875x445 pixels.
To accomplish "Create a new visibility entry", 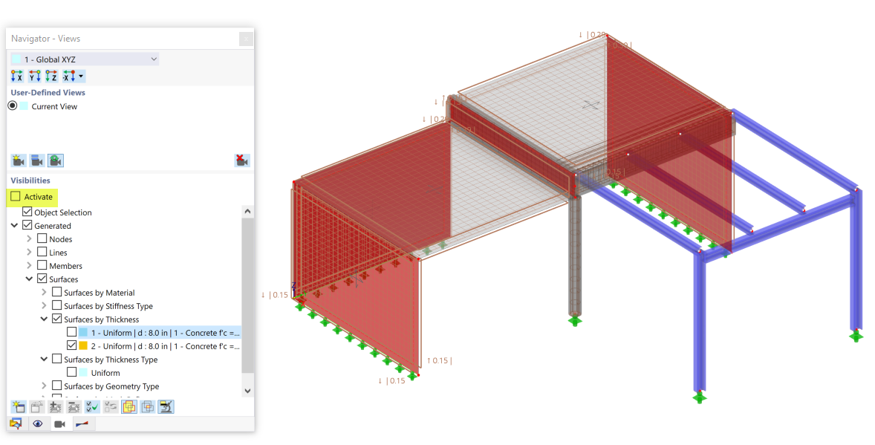I will click(x=17, y=406).
